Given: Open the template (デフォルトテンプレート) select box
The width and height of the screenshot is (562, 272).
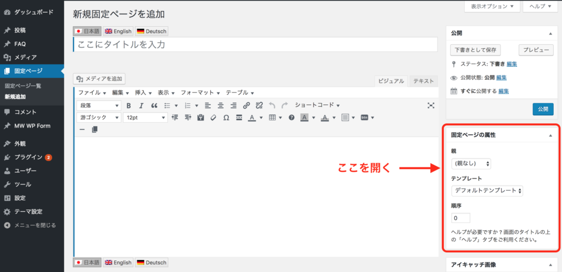Looking at the screenshot, I should pos(487,190).
